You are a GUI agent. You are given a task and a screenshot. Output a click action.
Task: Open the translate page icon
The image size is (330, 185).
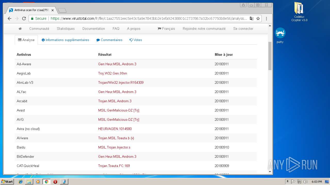coord(251,18)
